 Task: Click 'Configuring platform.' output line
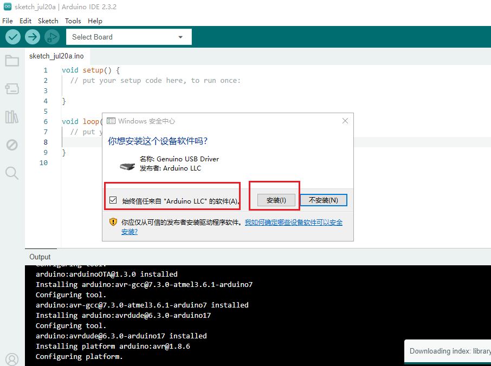tap(79, 357)
